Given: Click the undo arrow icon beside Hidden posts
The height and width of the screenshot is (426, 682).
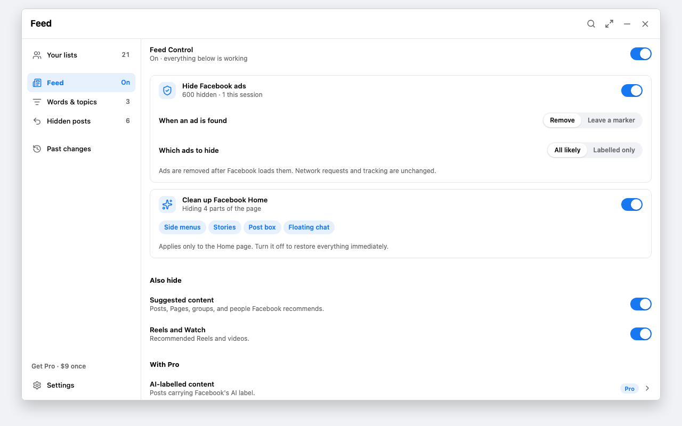Looking at the screenshot, I should point(37,121).
